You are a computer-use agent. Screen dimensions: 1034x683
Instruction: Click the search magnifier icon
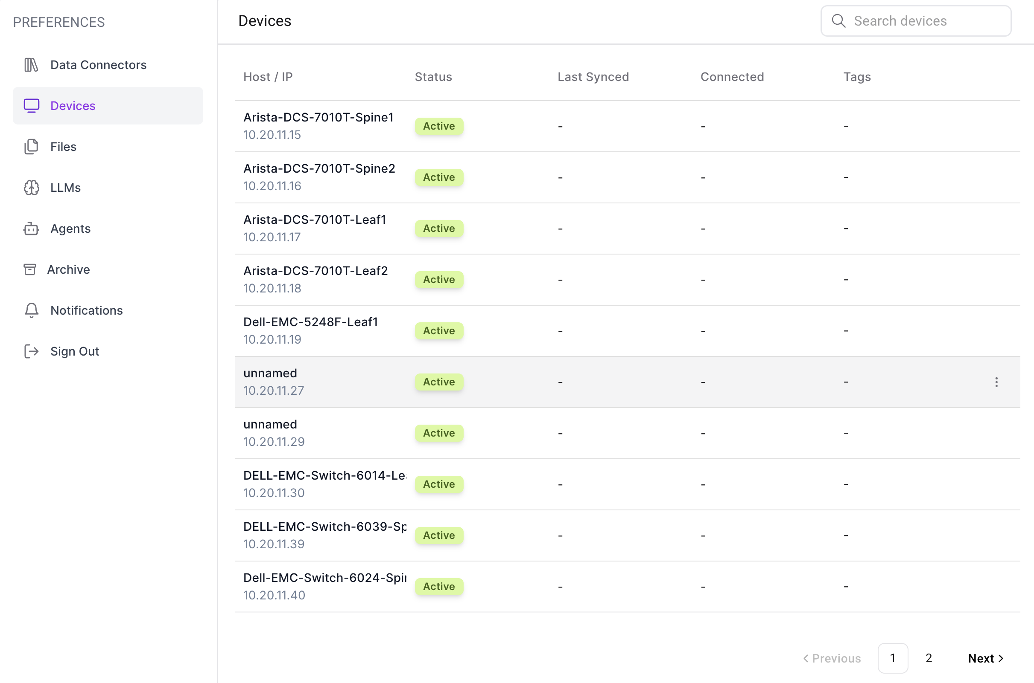(838, 21)
